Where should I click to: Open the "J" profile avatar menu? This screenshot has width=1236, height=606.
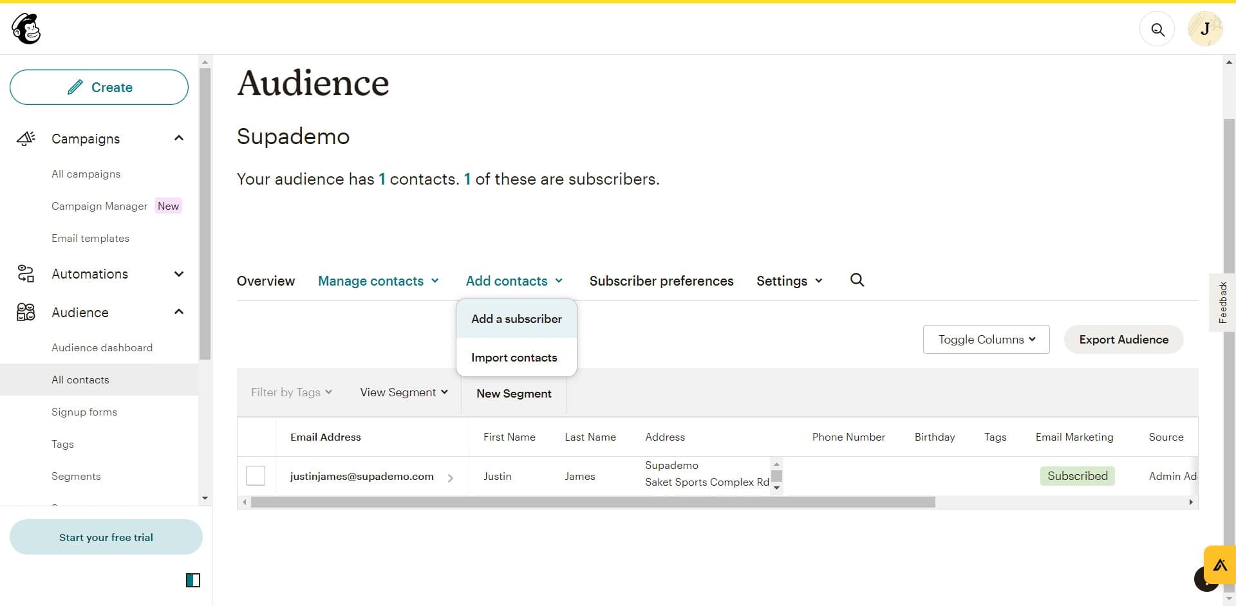1205,28
